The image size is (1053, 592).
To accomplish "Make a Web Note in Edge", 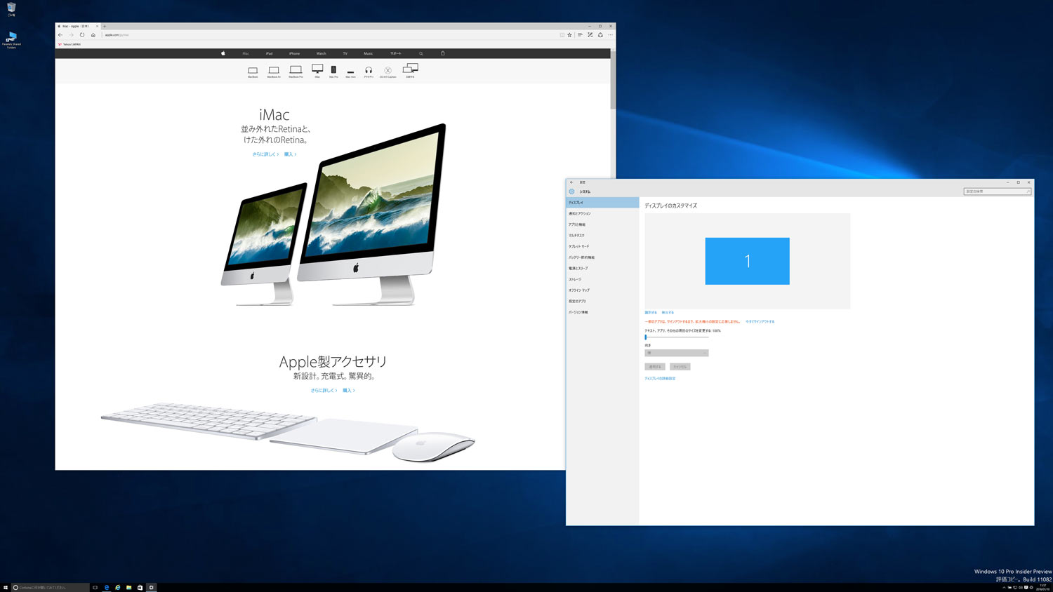I will point(590,35).
